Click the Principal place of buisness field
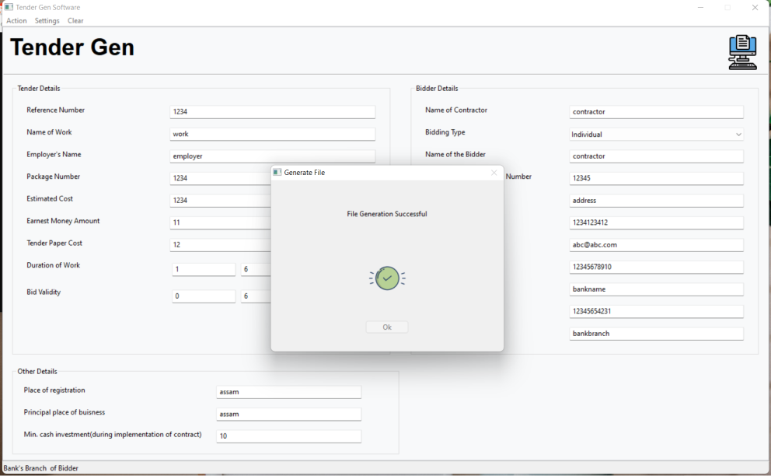 (x=288, y=414)
